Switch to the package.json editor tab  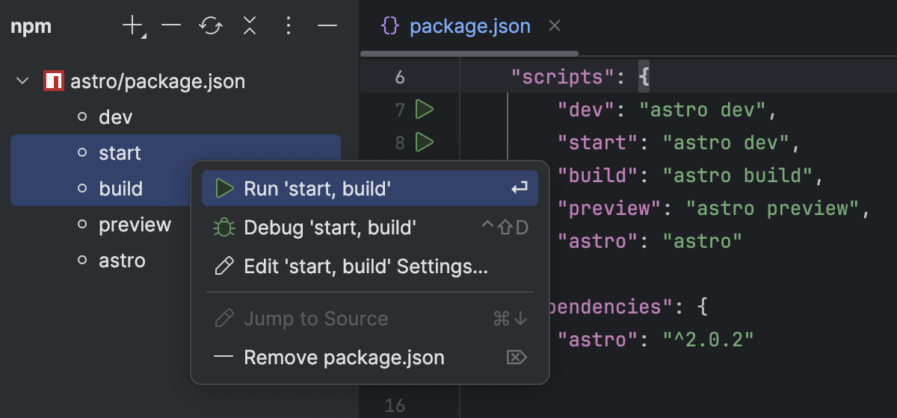pos(469,26)
